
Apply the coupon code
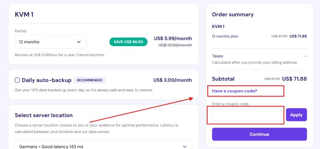[296, 115]
